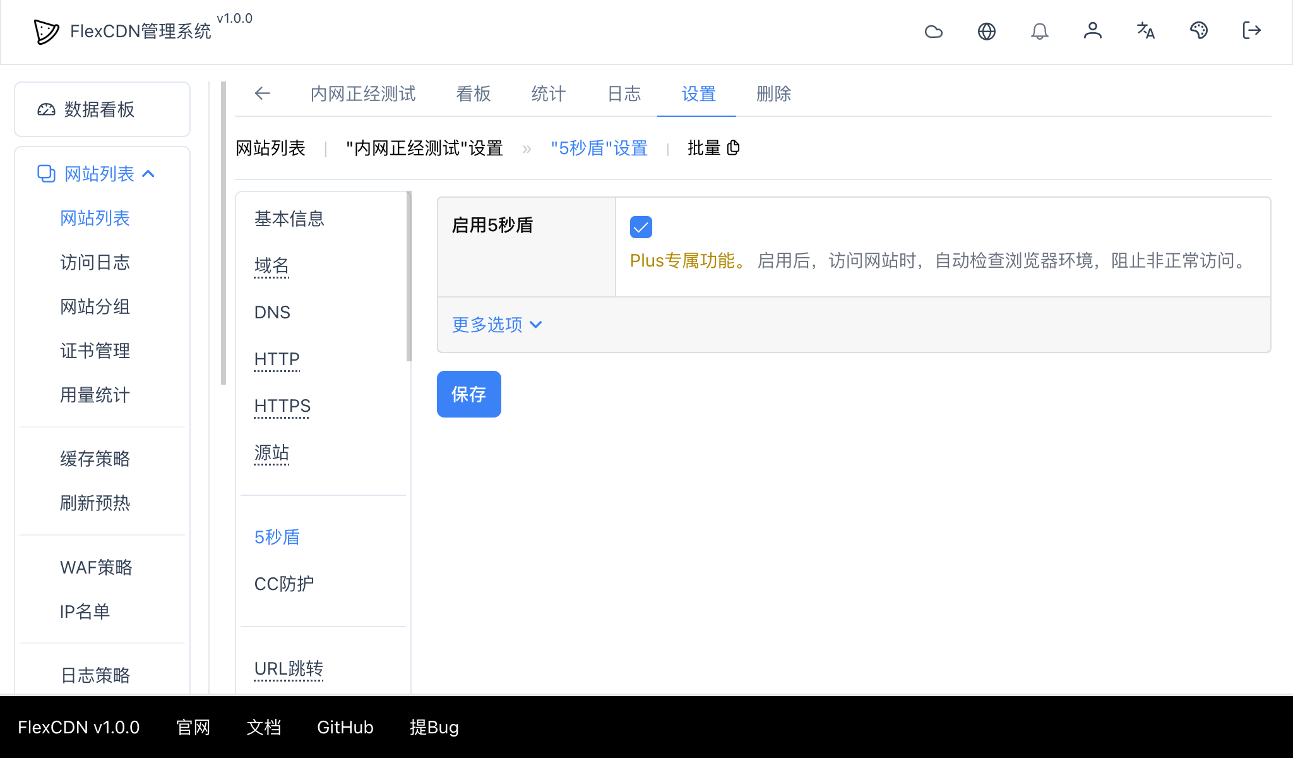
Task: Click the FlexCDN logo icon
Action: click(46, 32)
